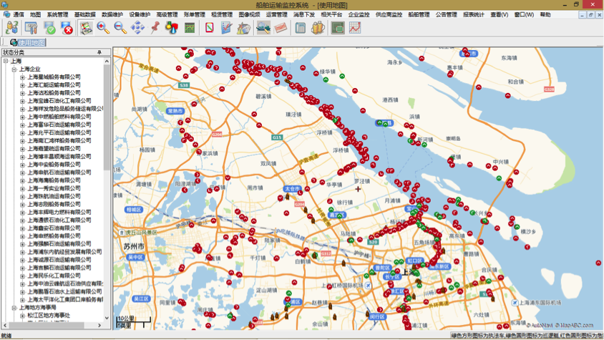Click the 苏州市 label on map
Viewport: 604px width, 340px height.
[134, 246]
